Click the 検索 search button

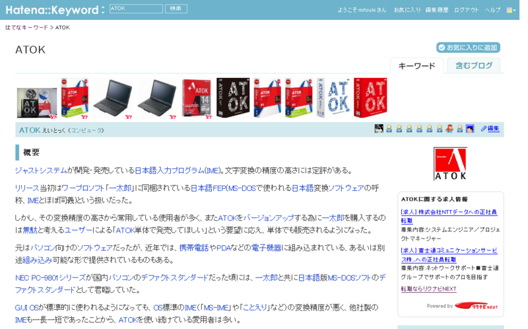tap(176, 9)
